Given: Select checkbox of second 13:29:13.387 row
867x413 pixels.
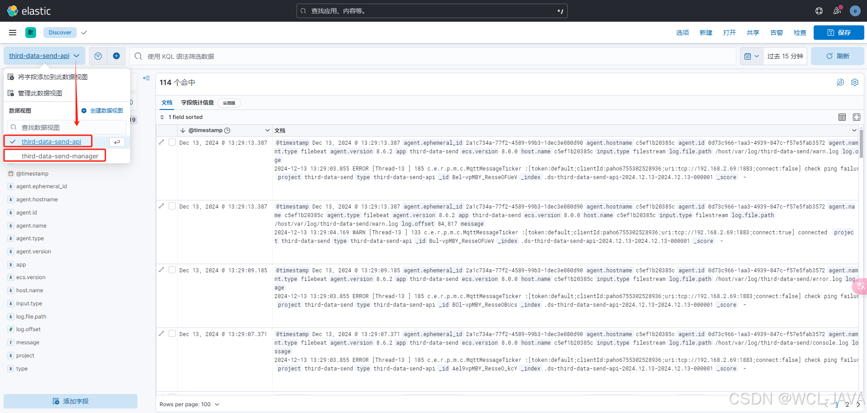Looking at the screenshot, I should click(172, 206).
